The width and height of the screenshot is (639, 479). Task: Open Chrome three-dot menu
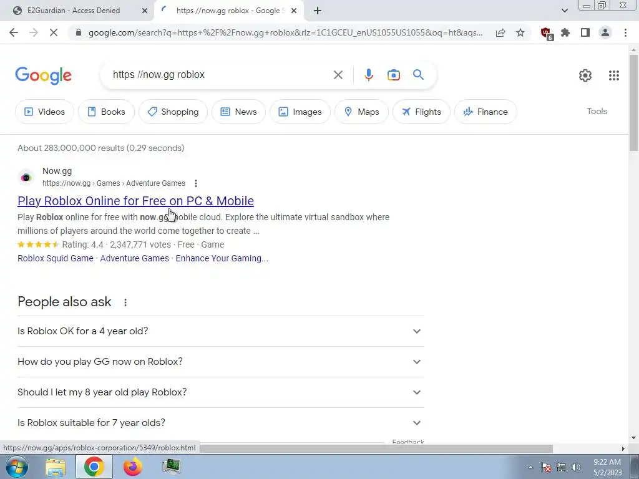625,32
